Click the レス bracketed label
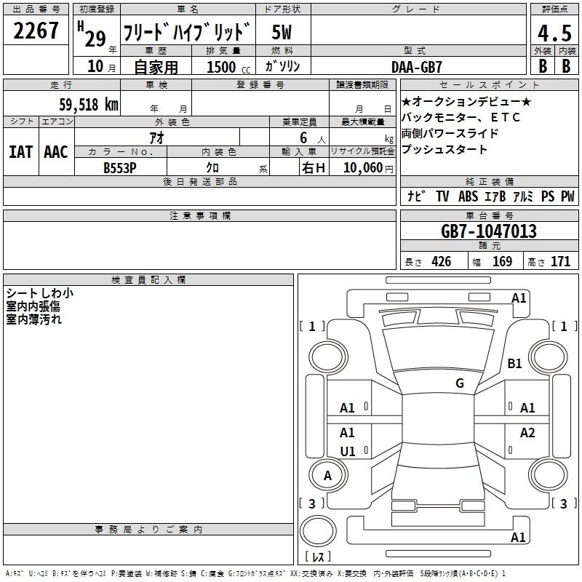This screenshot has height=582, width=582. (317, 557)
